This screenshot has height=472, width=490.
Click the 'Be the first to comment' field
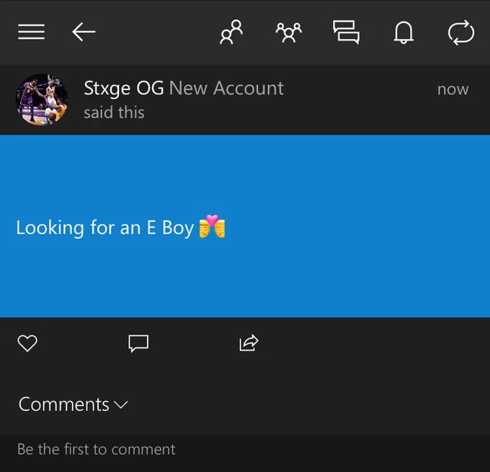[245, 450]
